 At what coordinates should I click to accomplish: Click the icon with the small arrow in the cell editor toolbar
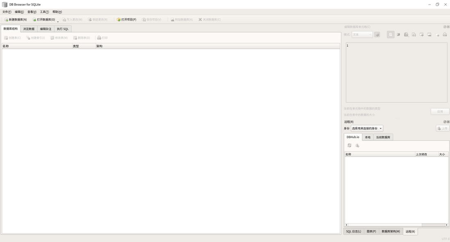pyautogui.click(x=406, y=35)
